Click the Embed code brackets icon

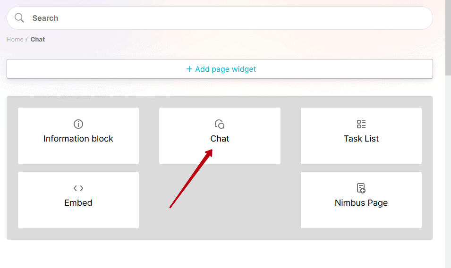click(x=78, y=188)
